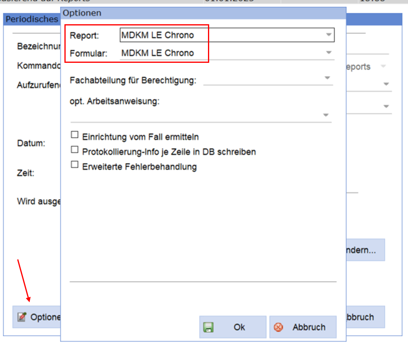
Task: Click the Ändern... button in background window
Action: point(365,250)
